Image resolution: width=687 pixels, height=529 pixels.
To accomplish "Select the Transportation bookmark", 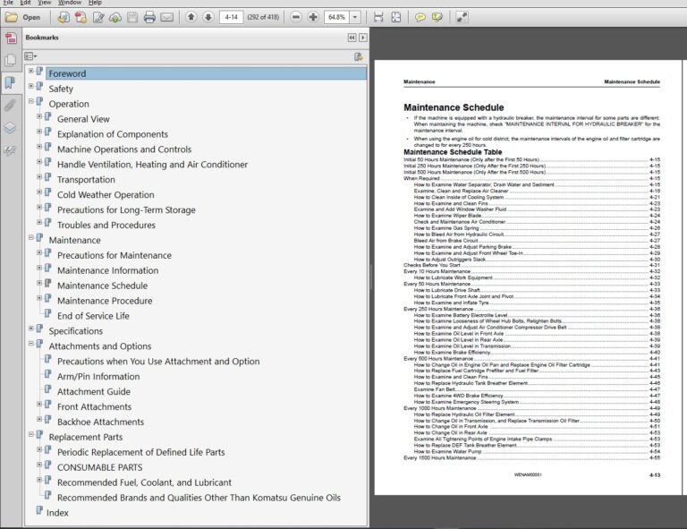I will coord(86,180).
